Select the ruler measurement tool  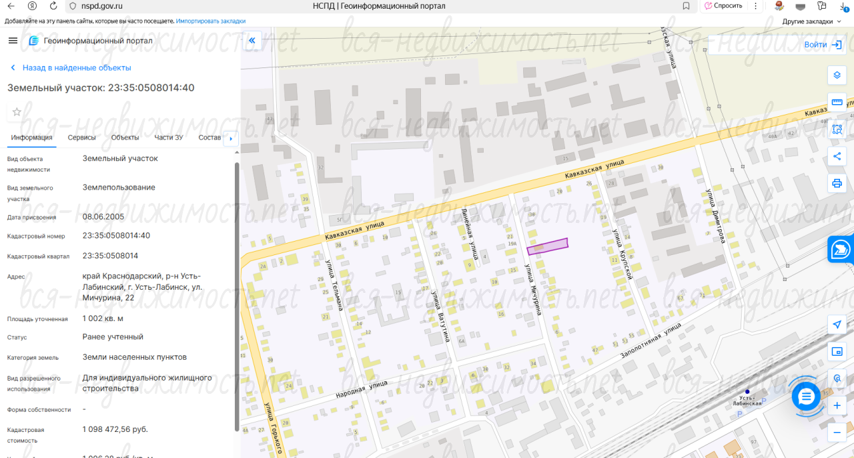pyautogui.click(x=837, y=102)
